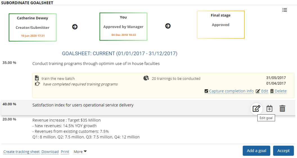Select the Revenue increase goal row
The height and width of the screenshot is (158, 297).
[x=86, y=129]
